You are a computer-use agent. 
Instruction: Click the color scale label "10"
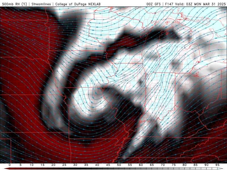[31, 165]
